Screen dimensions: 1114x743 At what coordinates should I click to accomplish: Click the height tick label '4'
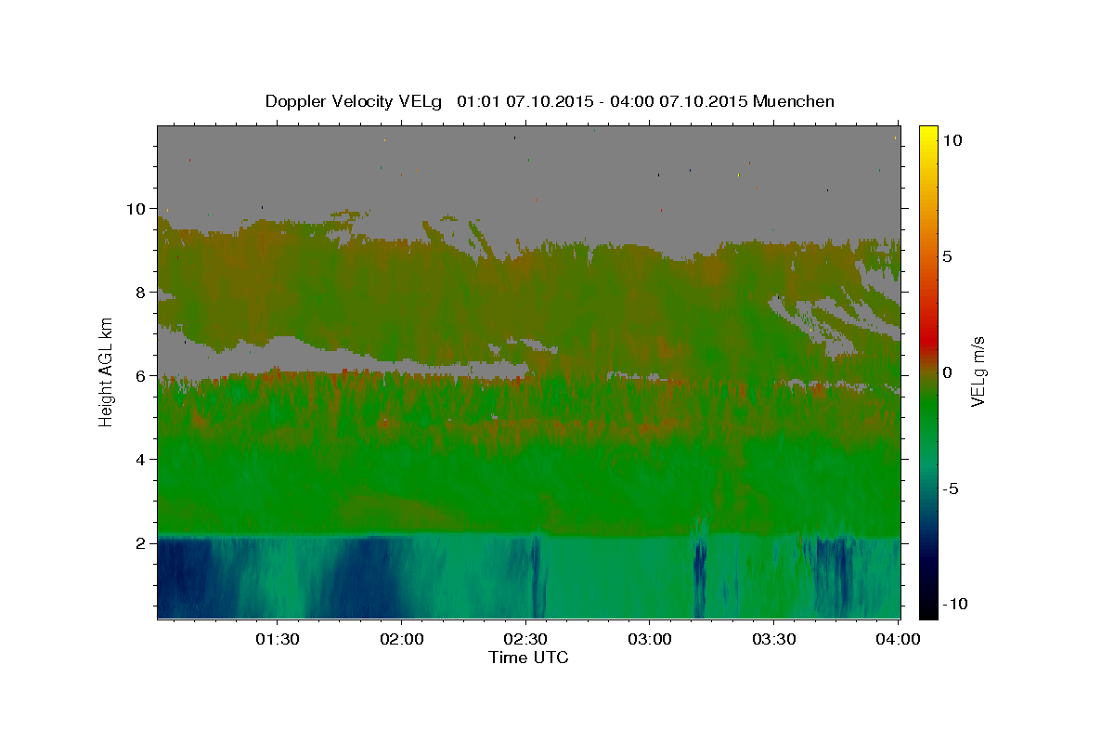tap(139, 460)
